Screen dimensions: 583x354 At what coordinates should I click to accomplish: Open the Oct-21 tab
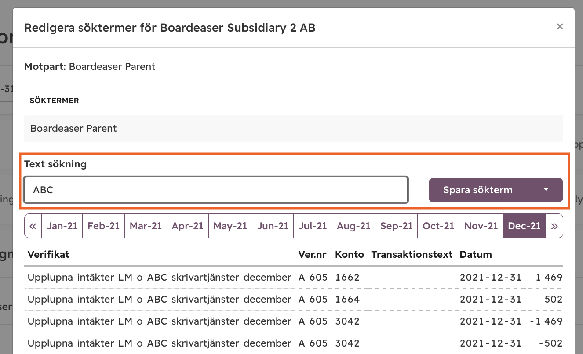(438, 226)
